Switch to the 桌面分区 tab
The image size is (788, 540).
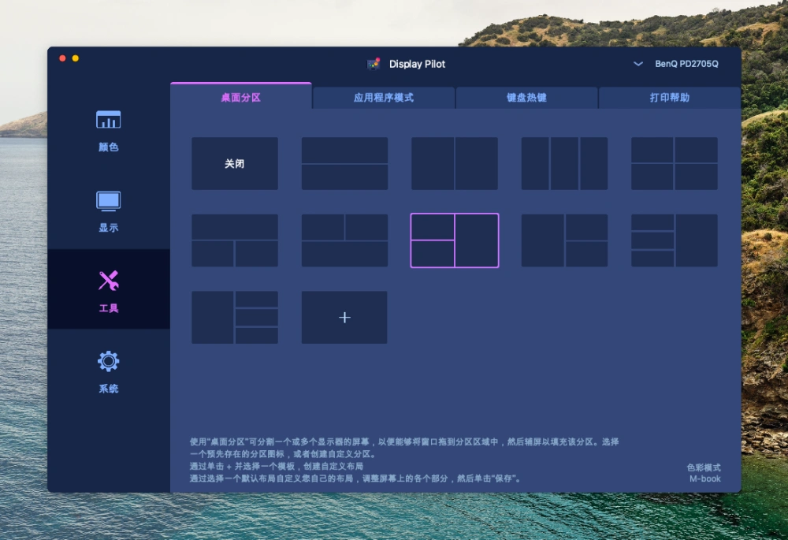click(x=240, y=97)
